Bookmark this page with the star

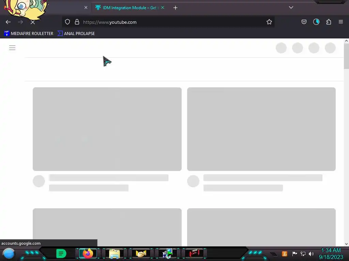(x=269, y=22)
